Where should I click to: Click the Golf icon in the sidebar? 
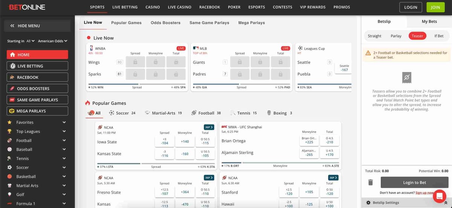tap(9, 194)
